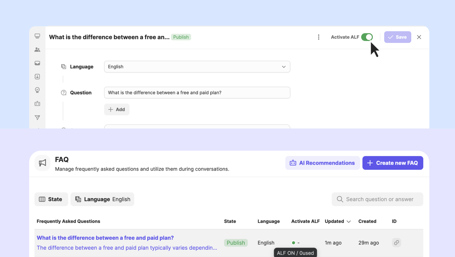Image resolution: width=455 pixels, height=257 pixels.
Task: Open the State filter
Action: click(51, 199)
